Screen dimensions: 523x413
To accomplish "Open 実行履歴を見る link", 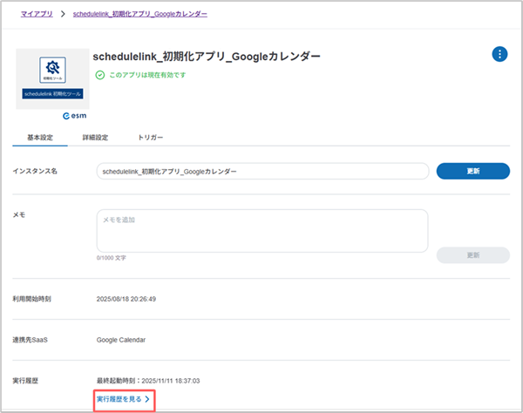I will (x=124, y=399).
